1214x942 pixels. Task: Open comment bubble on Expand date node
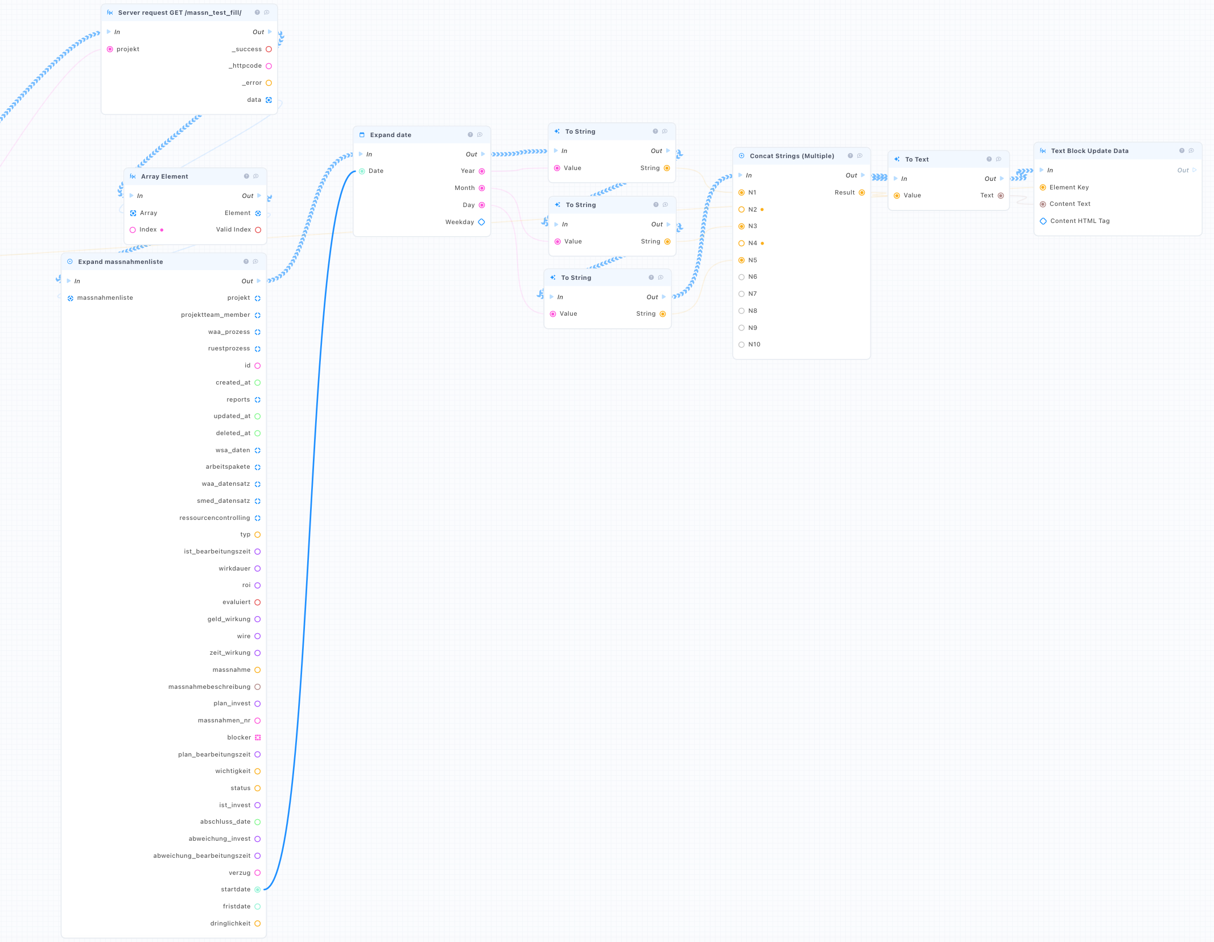coord(480,135)
